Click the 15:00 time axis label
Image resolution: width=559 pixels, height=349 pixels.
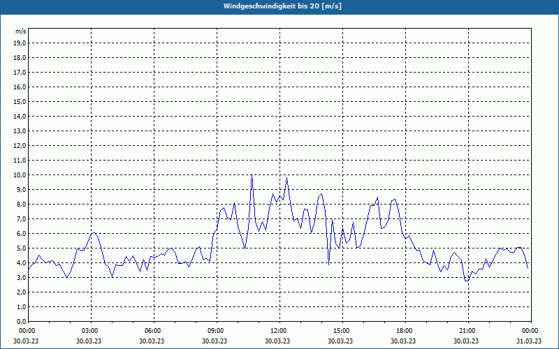point(343,331)
